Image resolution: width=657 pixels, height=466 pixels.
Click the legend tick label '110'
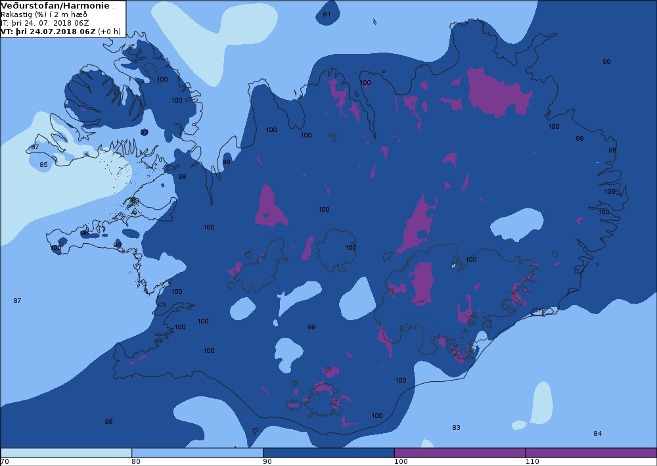(533, 462)
